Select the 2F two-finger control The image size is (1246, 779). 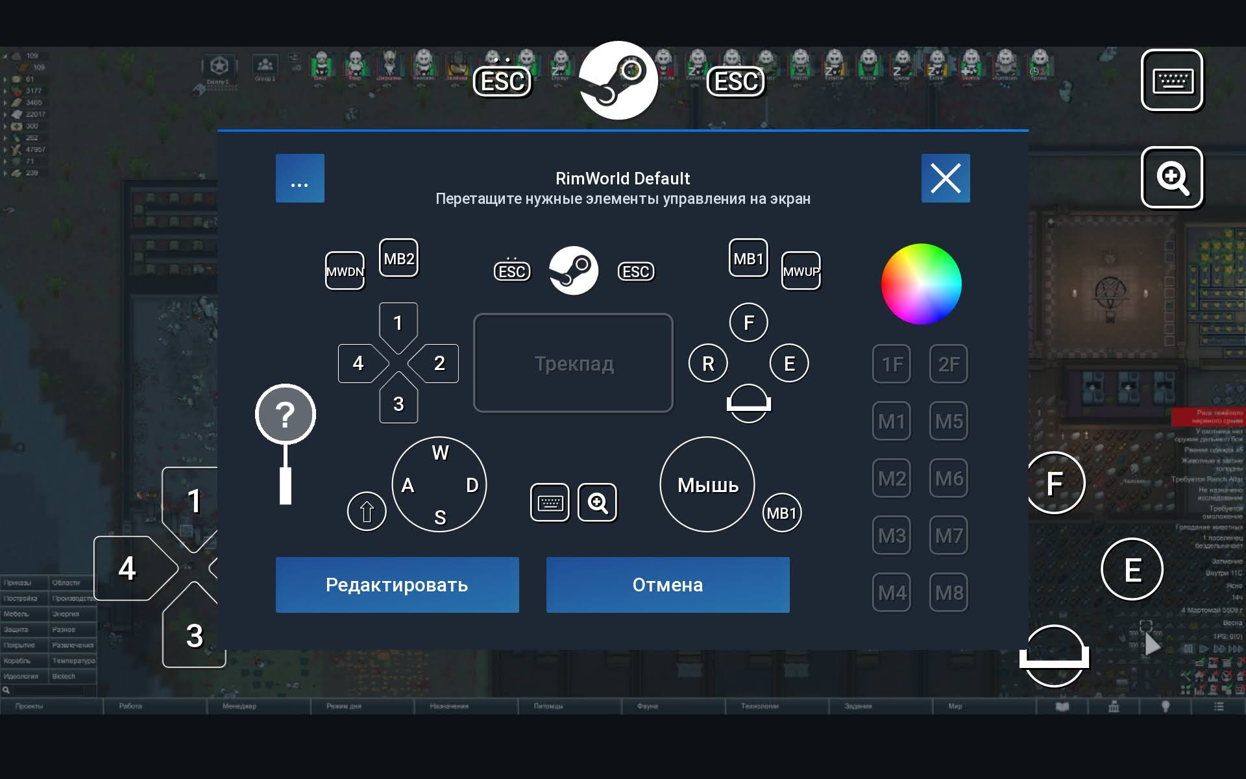[x=949, y=364]
